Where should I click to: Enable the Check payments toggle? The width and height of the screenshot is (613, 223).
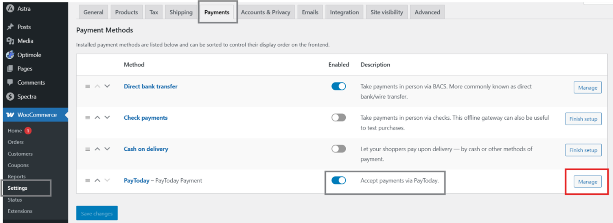[x=338, y=117]
